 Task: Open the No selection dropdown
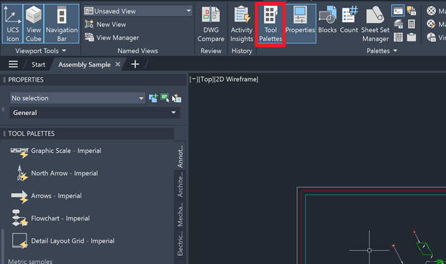tap(77, 98)
